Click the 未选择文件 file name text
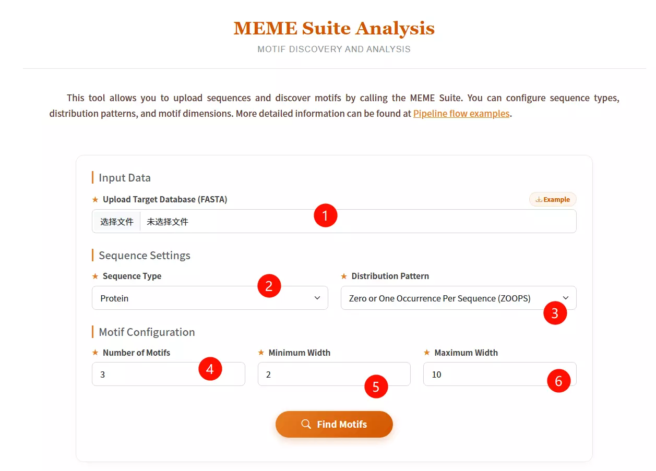Viewport: 656px width, 471px height. click(168, 222)
